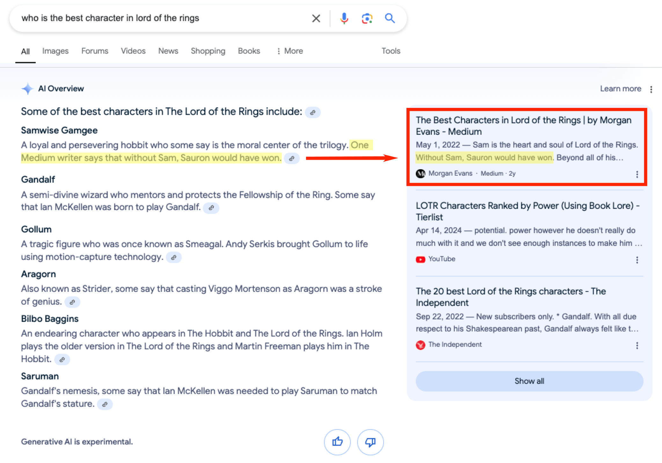Open the source link icon after the Saruman description

pos(105,404)
